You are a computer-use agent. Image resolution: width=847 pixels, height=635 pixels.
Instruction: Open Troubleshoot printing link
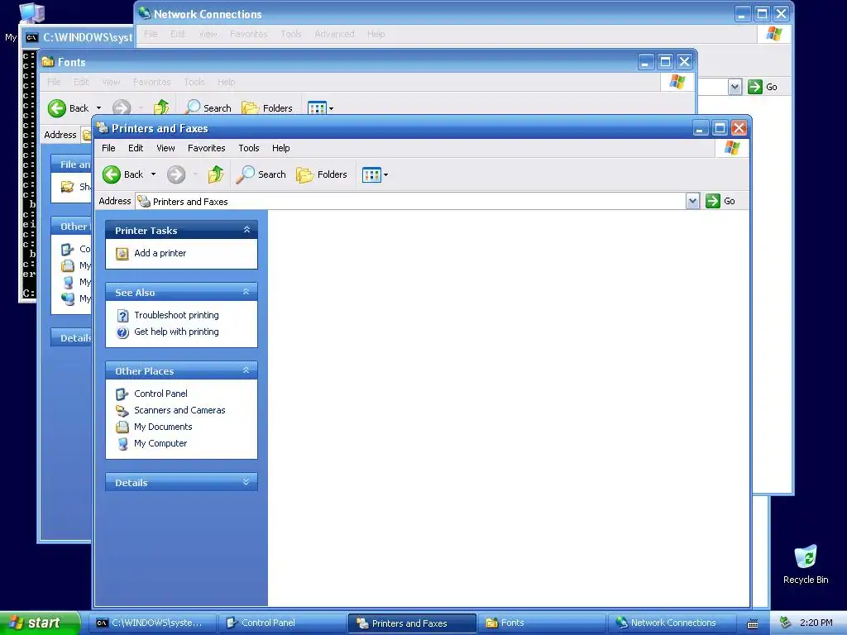click(x=177, y=315)
